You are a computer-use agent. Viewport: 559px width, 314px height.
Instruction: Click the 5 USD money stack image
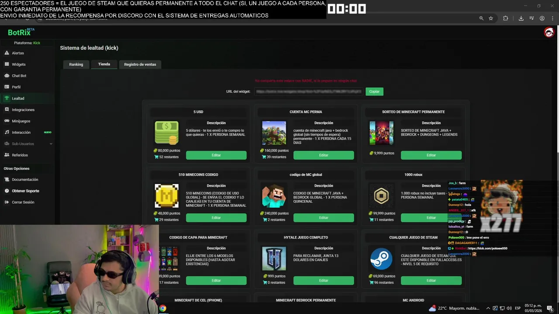[x=166, y=133]
